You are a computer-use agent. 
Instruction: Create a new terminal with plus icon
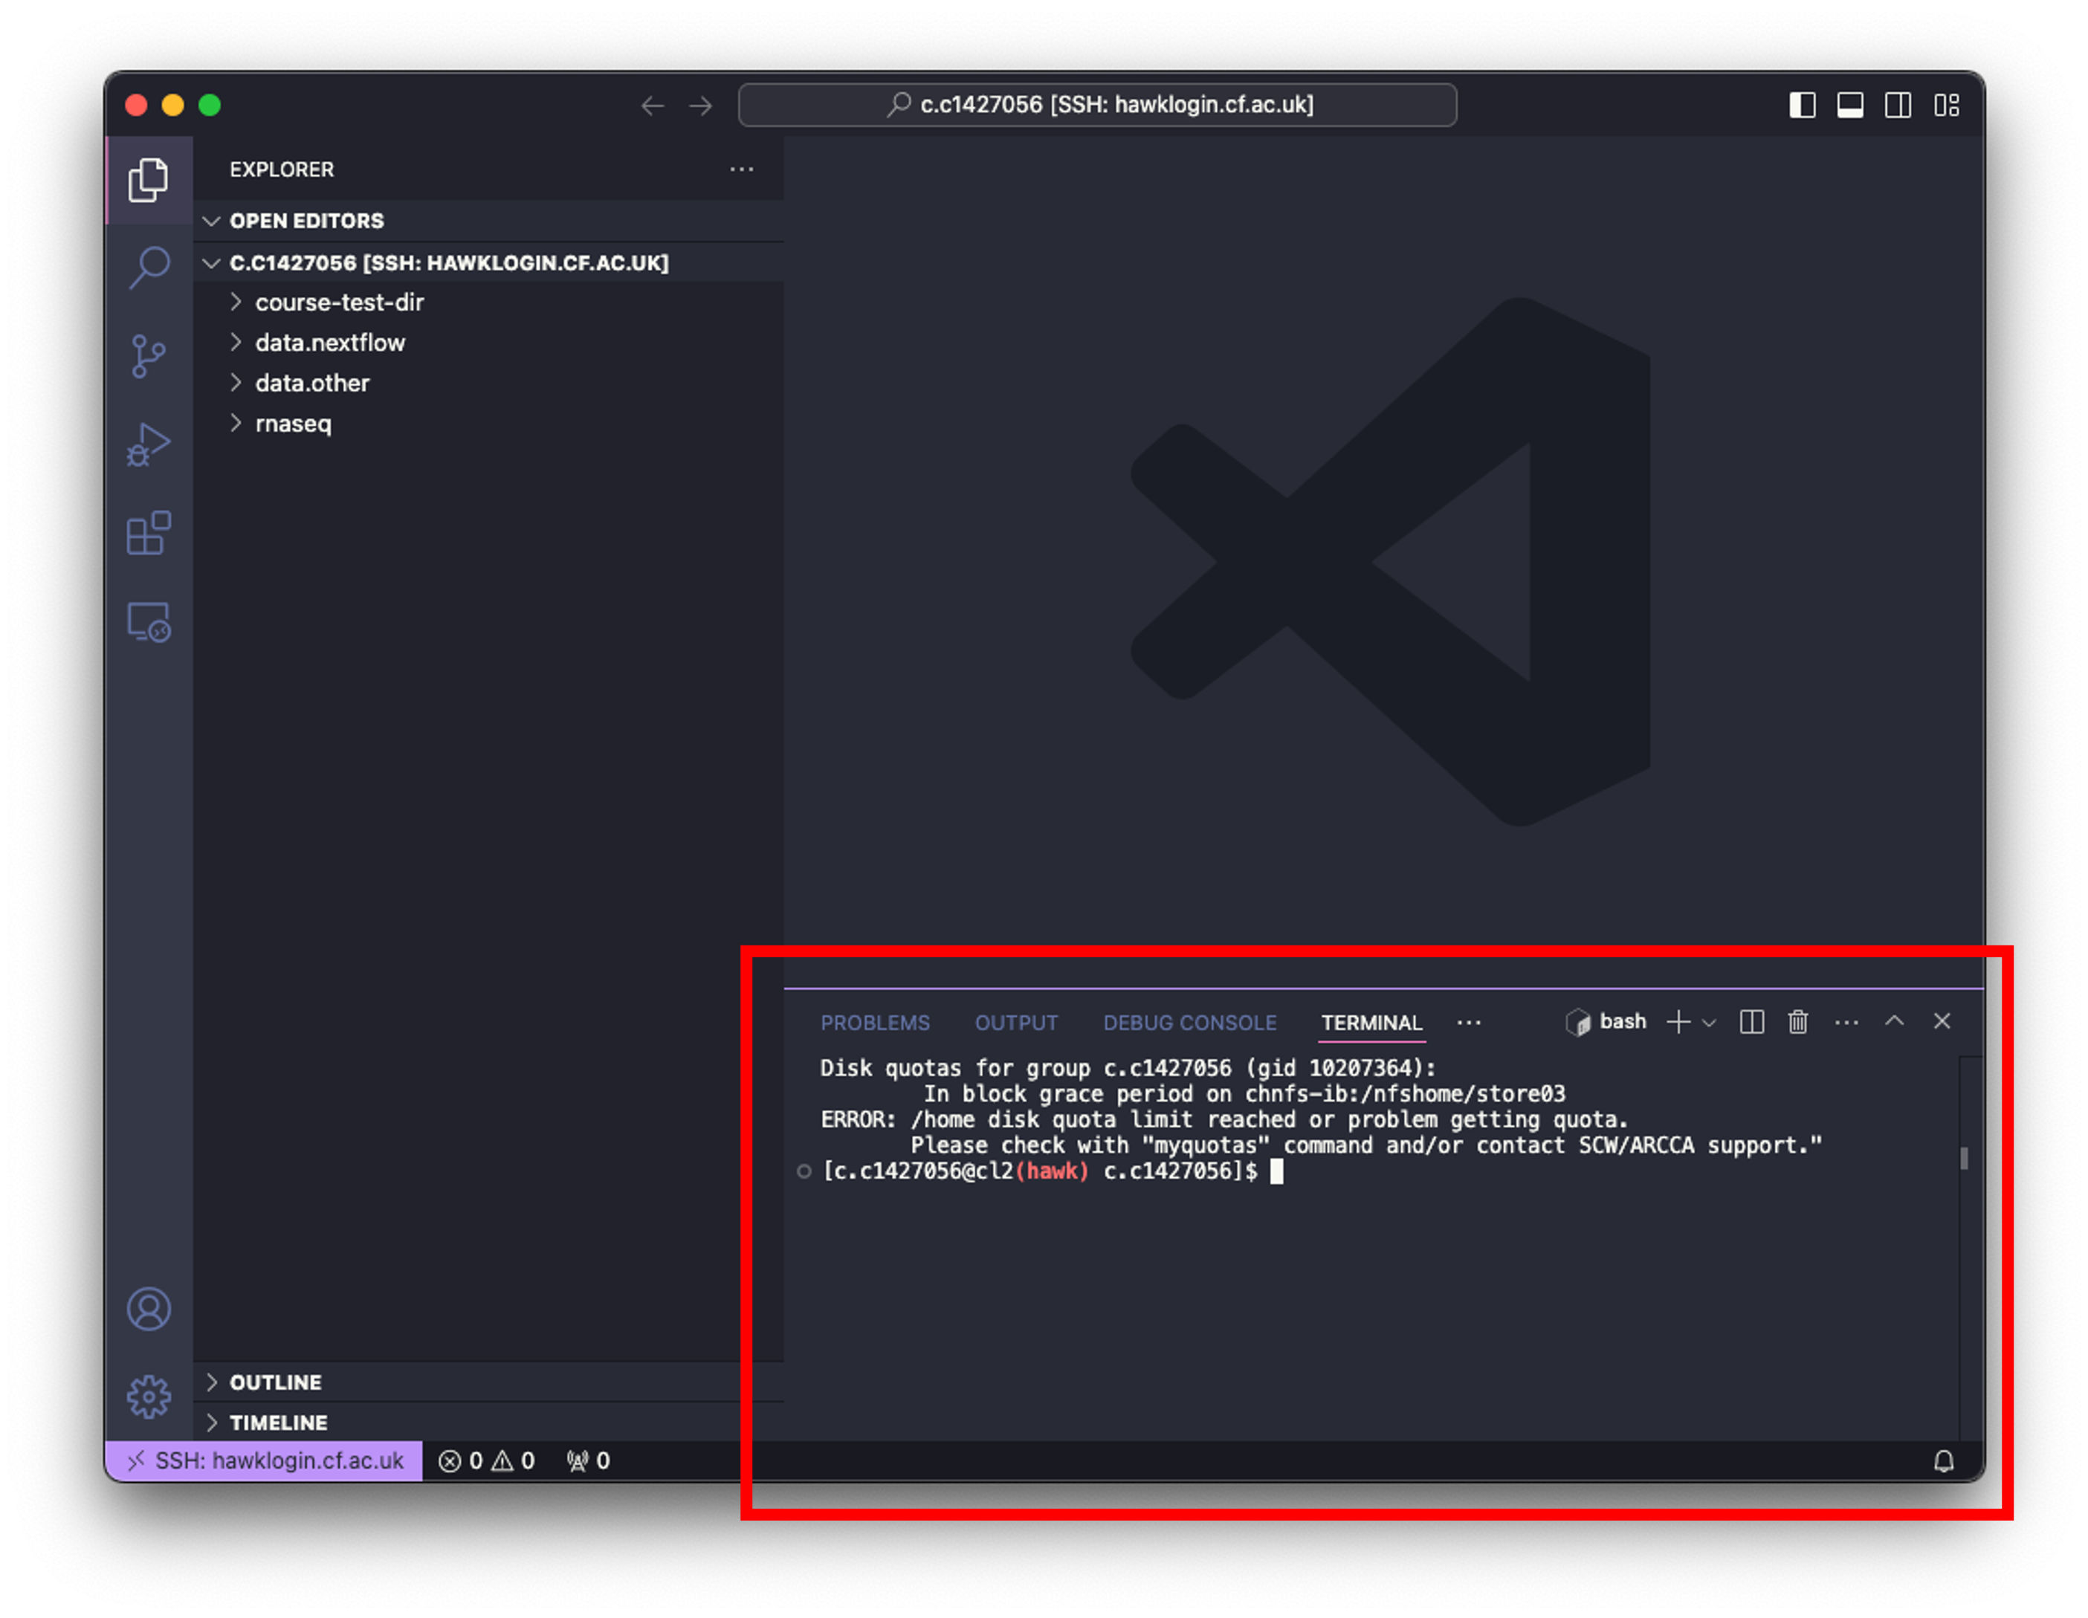(x=1678, y=1022)
